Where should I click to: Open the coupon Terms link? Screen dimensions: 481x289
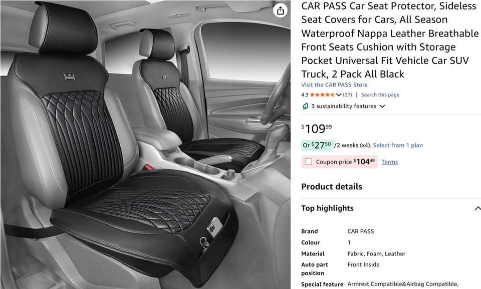tap(390, 162)
